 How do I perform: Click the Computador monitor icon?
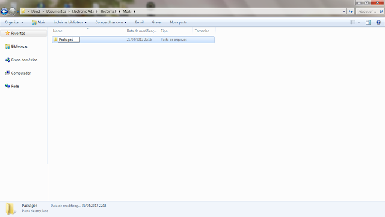[x=8, y=73]
